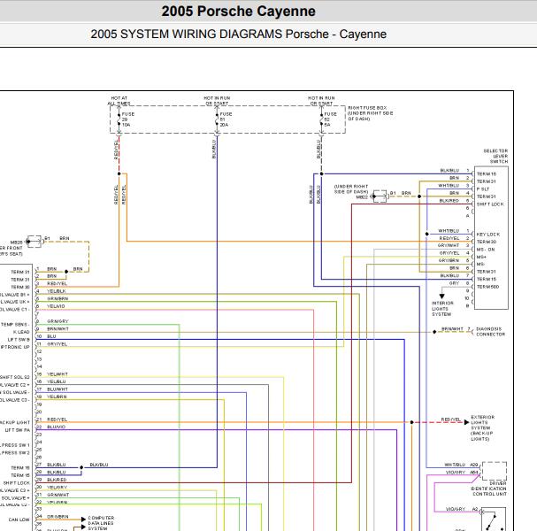Click the "HOT AT ALL TIMES" label

(x=119, y=100)
